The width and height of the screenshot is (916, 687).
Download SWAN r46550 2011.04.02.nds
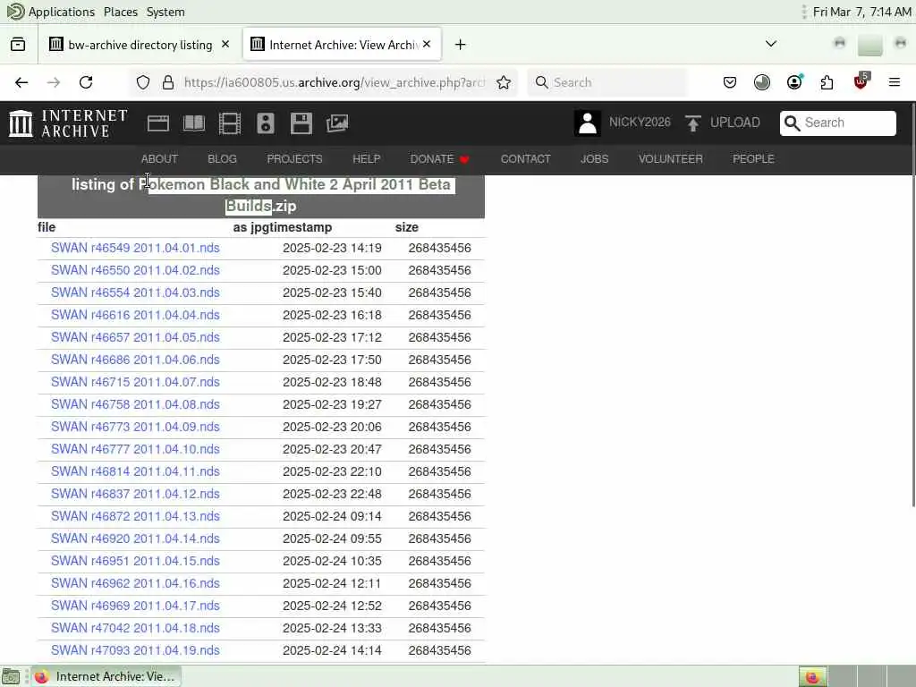[x=135, y=270]
